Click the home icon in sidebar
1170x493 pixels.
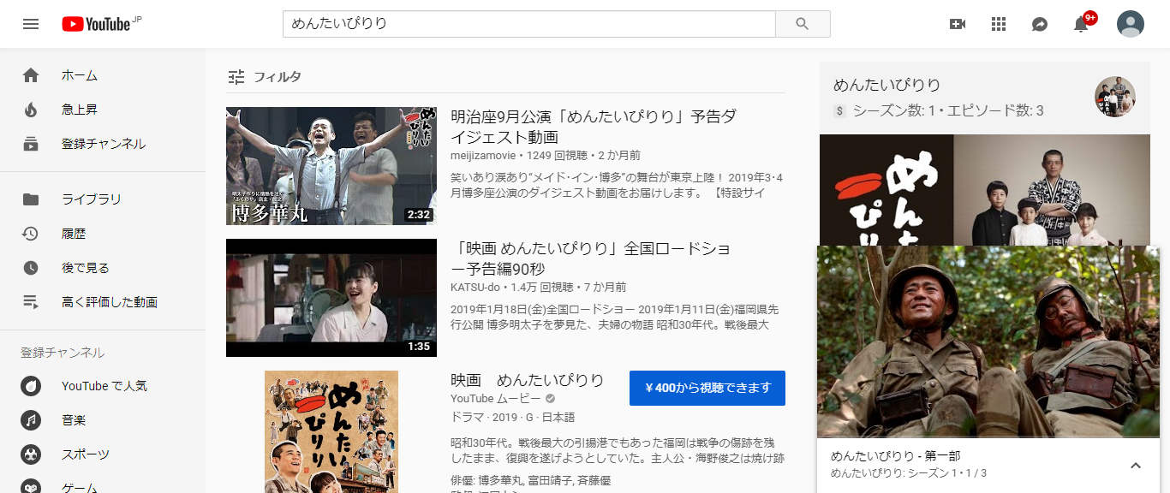pos(31,75)
